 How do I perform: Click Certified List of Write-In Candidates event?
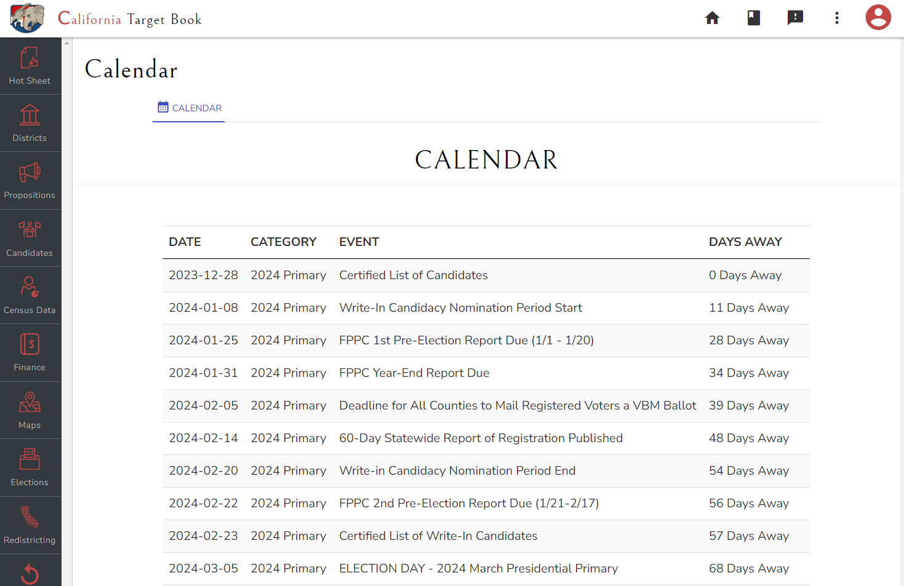[438, 536]
